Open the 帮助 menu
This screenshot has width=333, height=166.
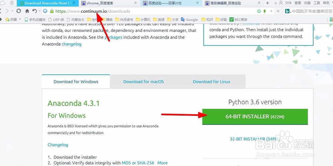(326, 3)
